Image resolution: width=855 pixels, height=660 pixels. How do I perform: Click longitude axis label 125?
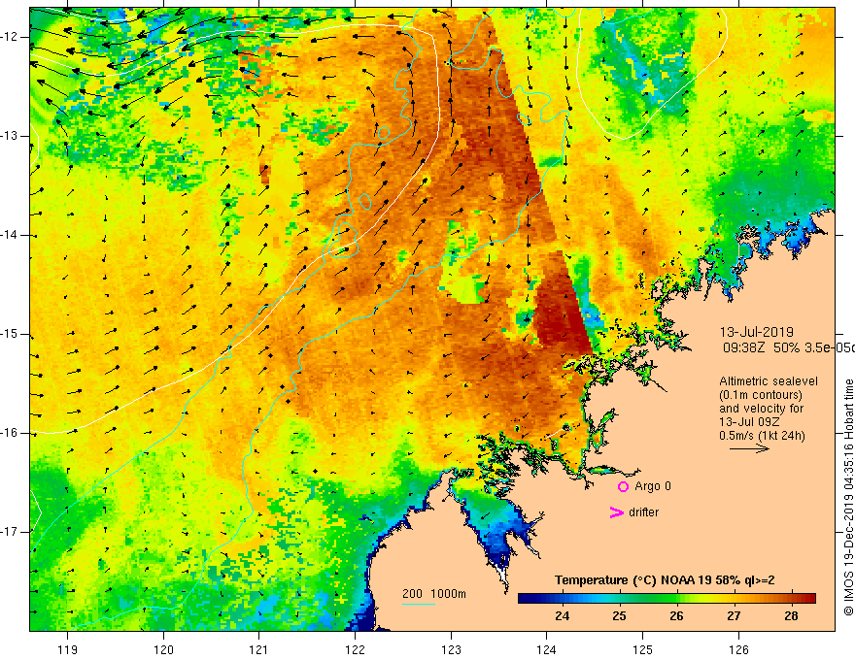(x=643, y=649)
